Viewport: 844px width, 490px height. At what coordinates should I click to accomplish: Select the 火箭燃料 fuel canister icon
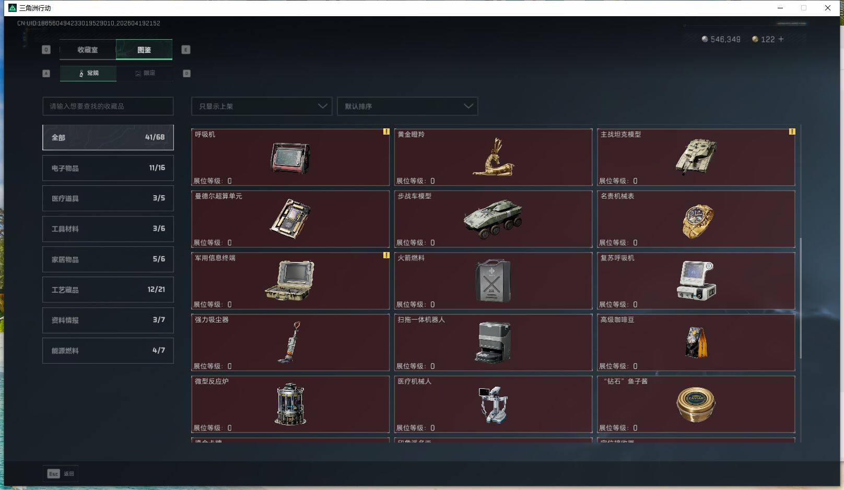click(x=493, y=281)
